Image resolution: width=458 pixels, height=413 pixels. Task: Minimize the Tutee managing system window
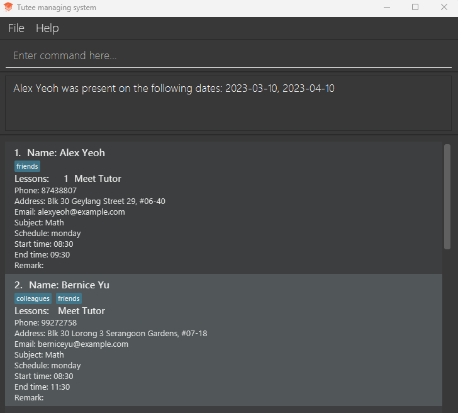click(386, 8)
